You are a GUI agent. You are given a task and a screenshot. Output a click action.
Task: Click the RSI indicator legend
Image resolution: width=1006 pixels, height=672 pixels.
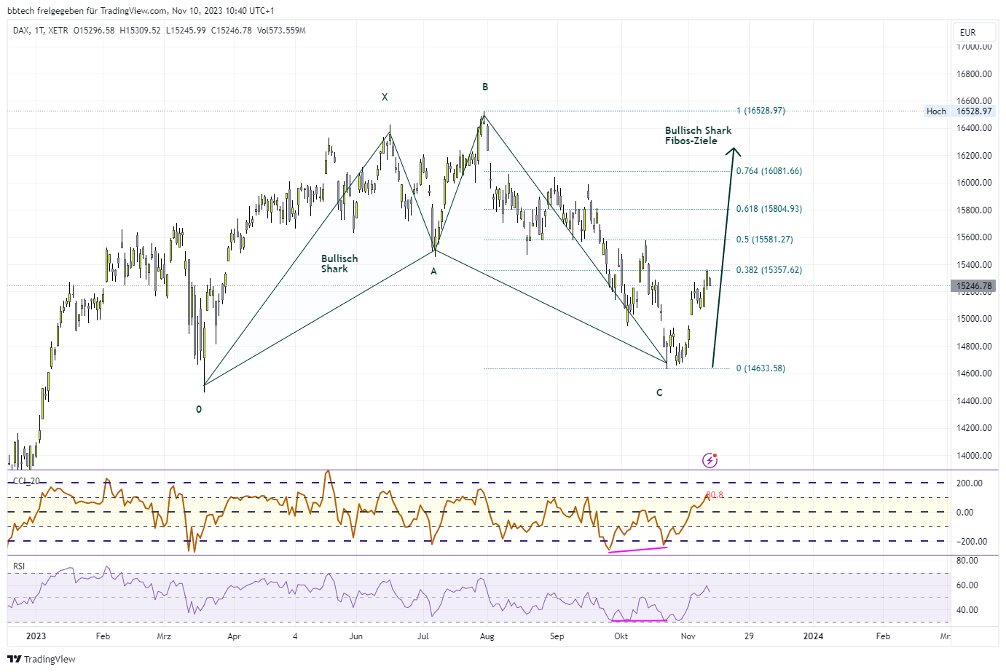point(19,566)
